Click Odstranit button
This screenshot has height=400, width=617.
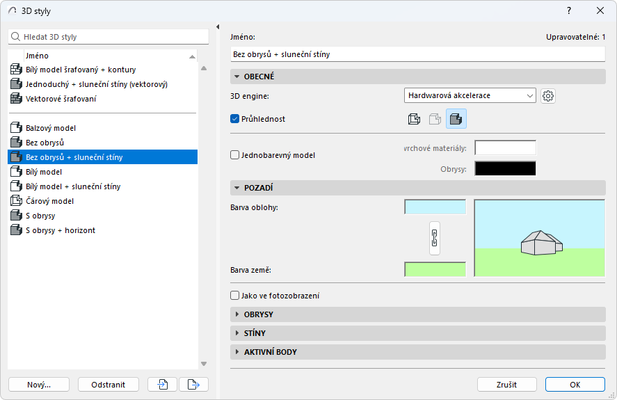109,384
